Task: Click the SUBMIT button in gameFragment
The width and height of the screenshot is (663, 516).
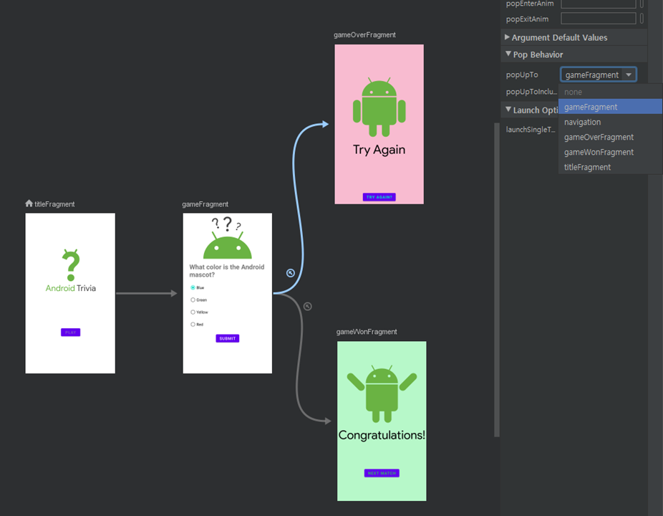Action: [228, 338]
